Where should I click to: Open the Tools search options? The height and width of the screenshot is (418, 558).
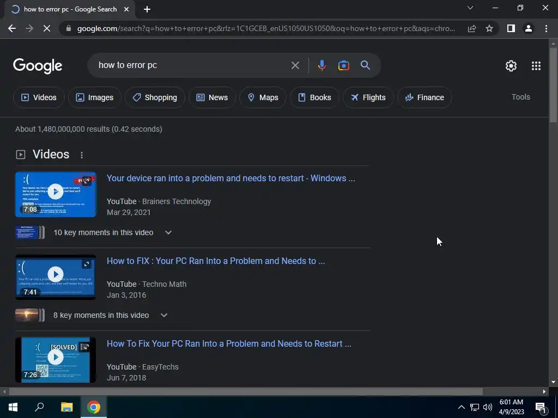(520, 97)
